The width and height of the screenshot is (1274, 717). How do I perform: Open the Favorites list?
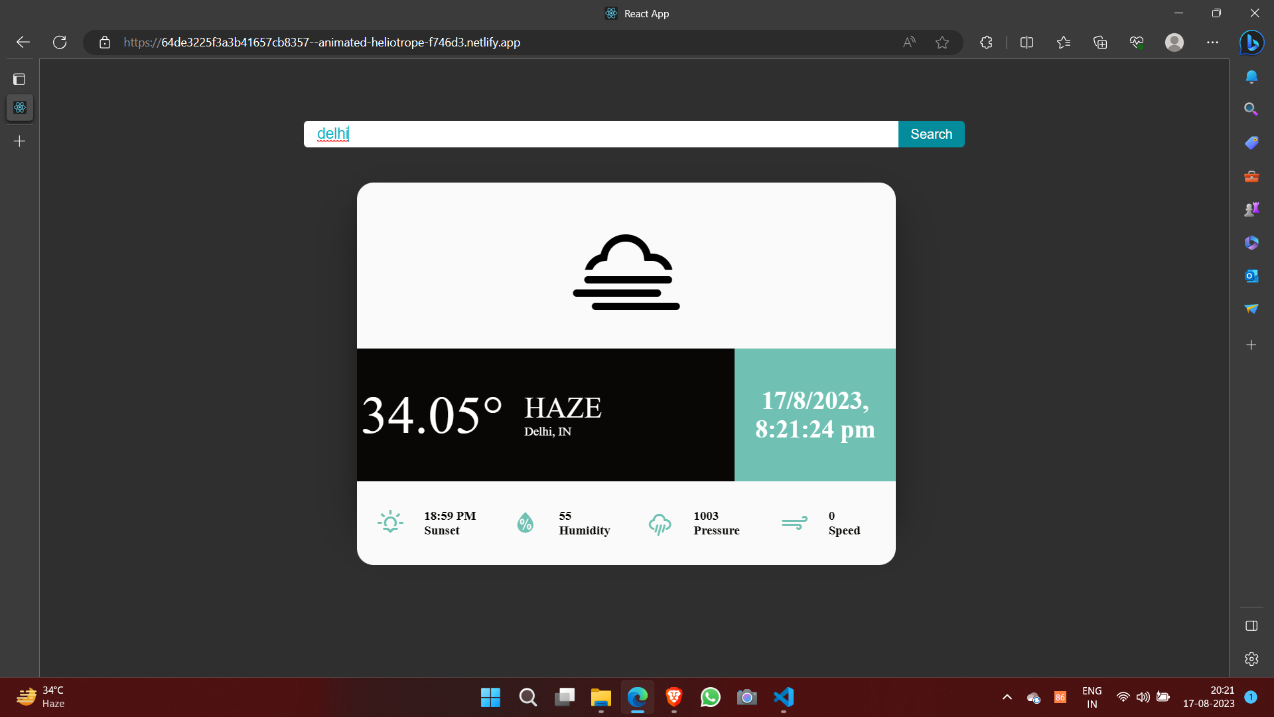[1063, 42]
